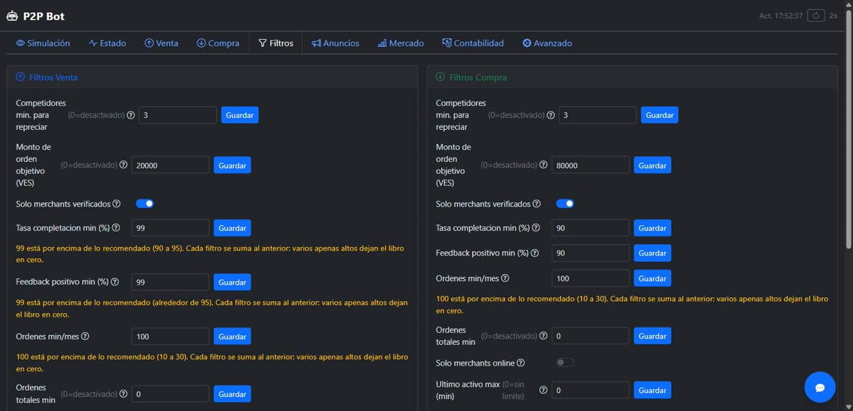This screenshot has width=853, height=411.
Task: Click the help icon beside Solo merchants verificados in Filtros Compra
Action: (x=537, y=204)
